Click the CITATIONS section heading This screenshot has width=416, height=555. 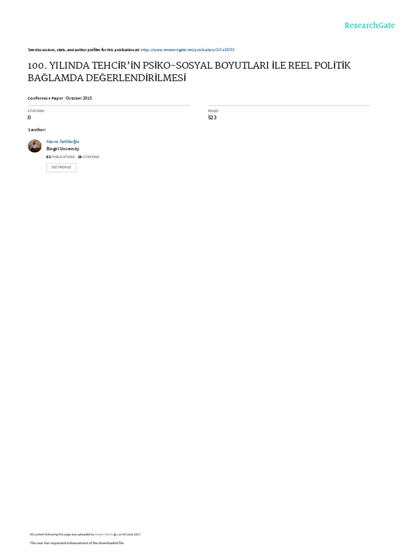[x=36, y=111]
